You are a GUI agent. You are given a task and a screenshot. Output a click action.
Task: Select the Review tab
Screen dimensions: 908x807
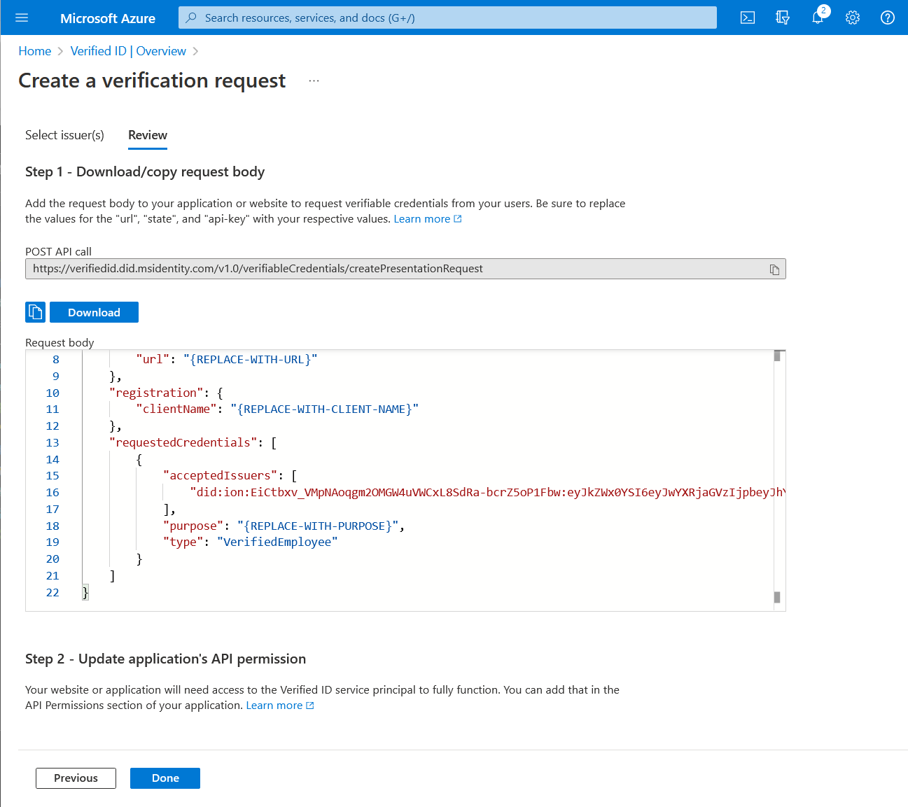coord(148,135)
